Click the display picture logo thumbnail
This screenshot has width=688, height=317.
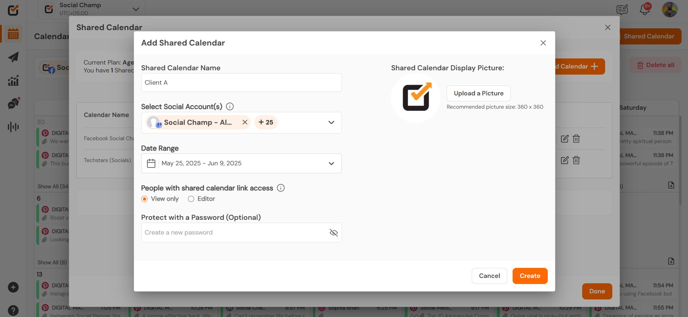(x=416, y=98)
